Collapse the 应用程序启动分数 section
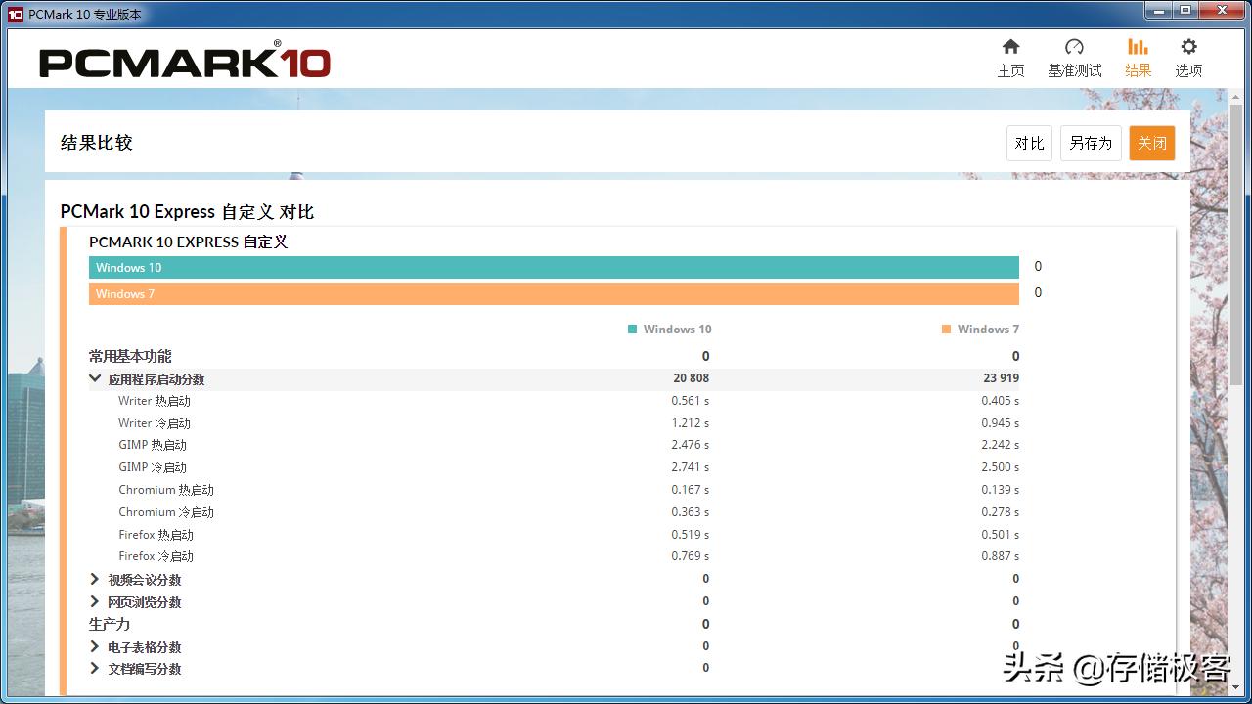The image size is (1252, 704). 95,378
